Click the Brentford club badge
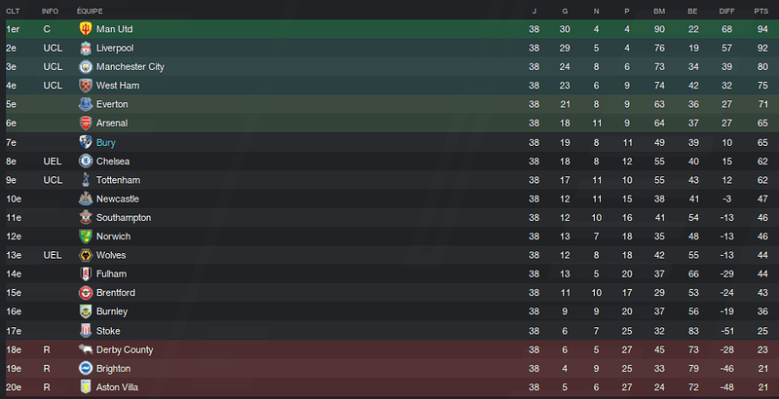The width and height of the screenshot is (779, 399). (86, 293)
